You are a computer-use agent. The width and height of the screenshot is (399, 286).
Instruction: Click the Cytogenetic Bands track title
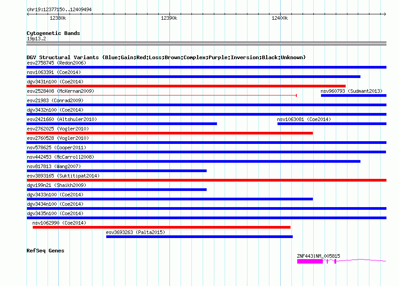click(53, 33)
